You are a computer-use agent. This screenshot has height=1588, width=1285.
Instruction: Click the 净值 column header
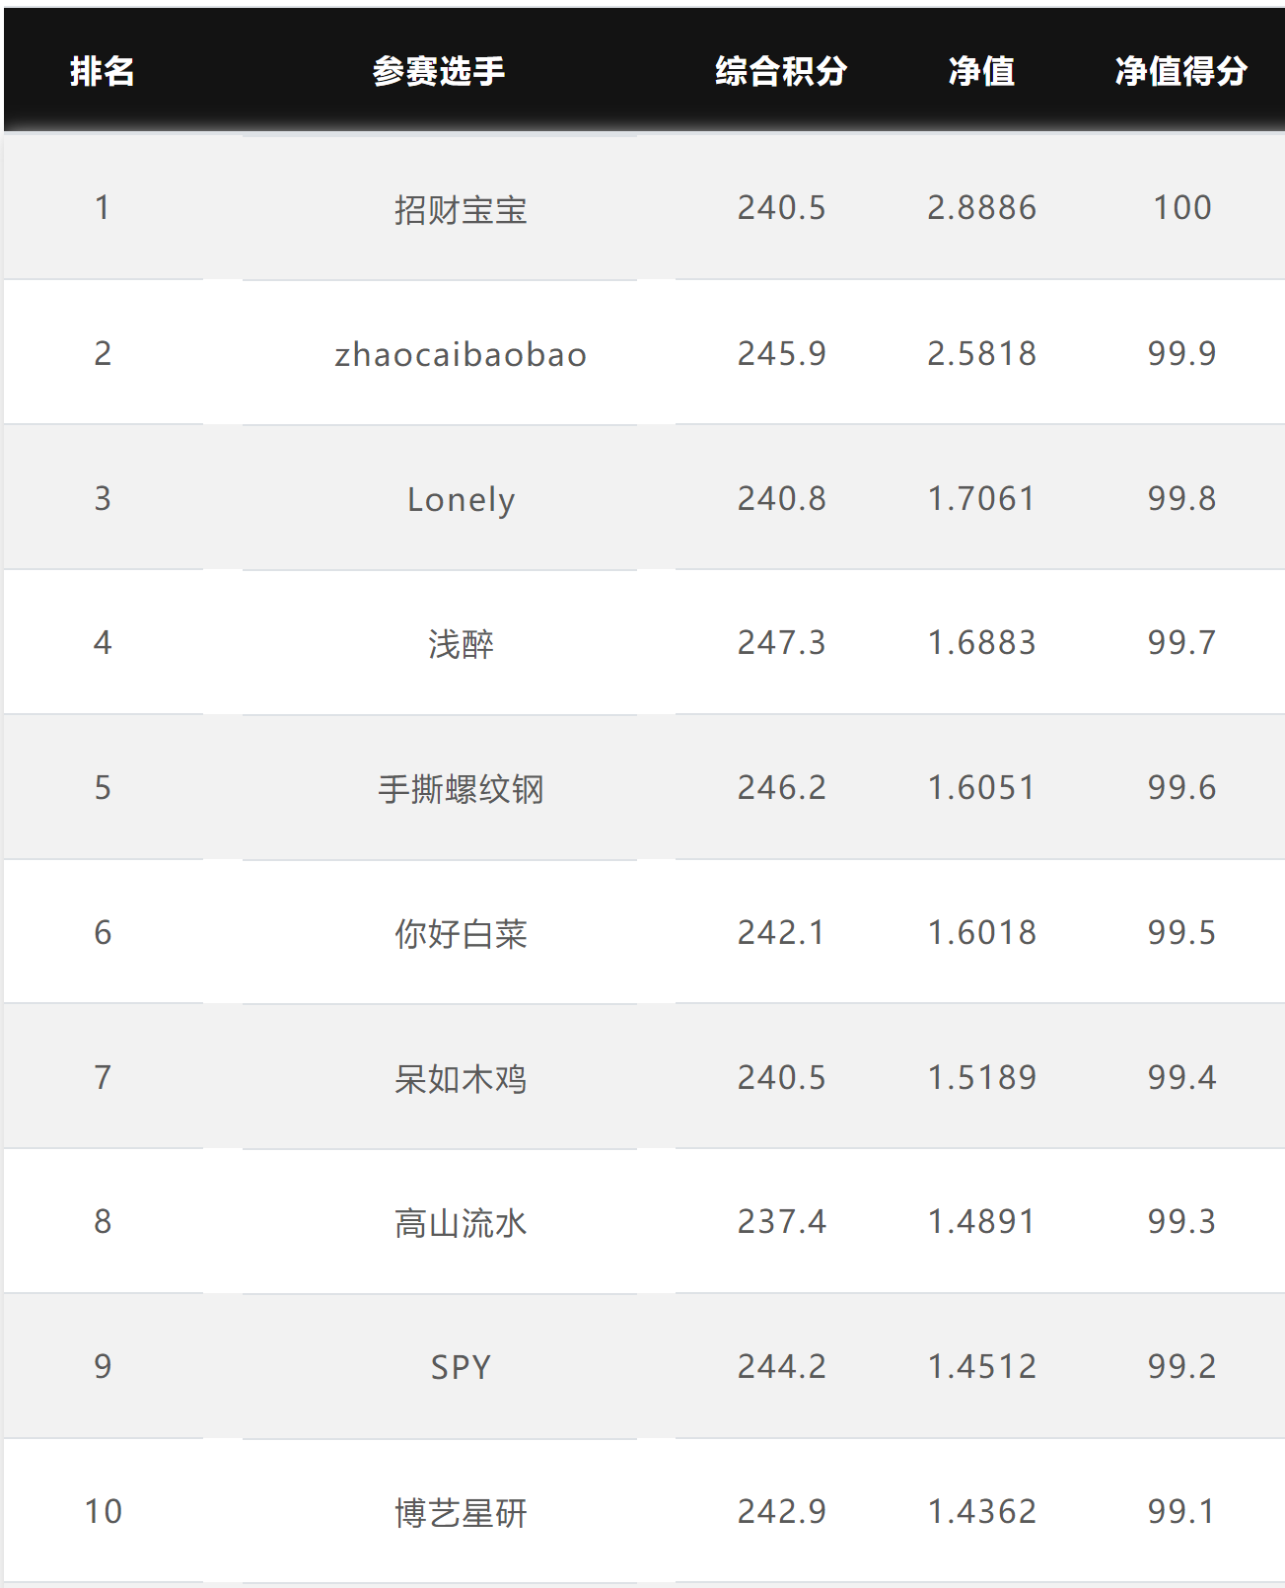[x=981, y=71]
